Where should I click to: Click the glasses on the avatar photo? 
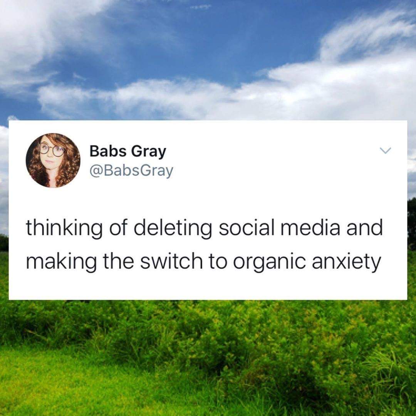(52, 149)
